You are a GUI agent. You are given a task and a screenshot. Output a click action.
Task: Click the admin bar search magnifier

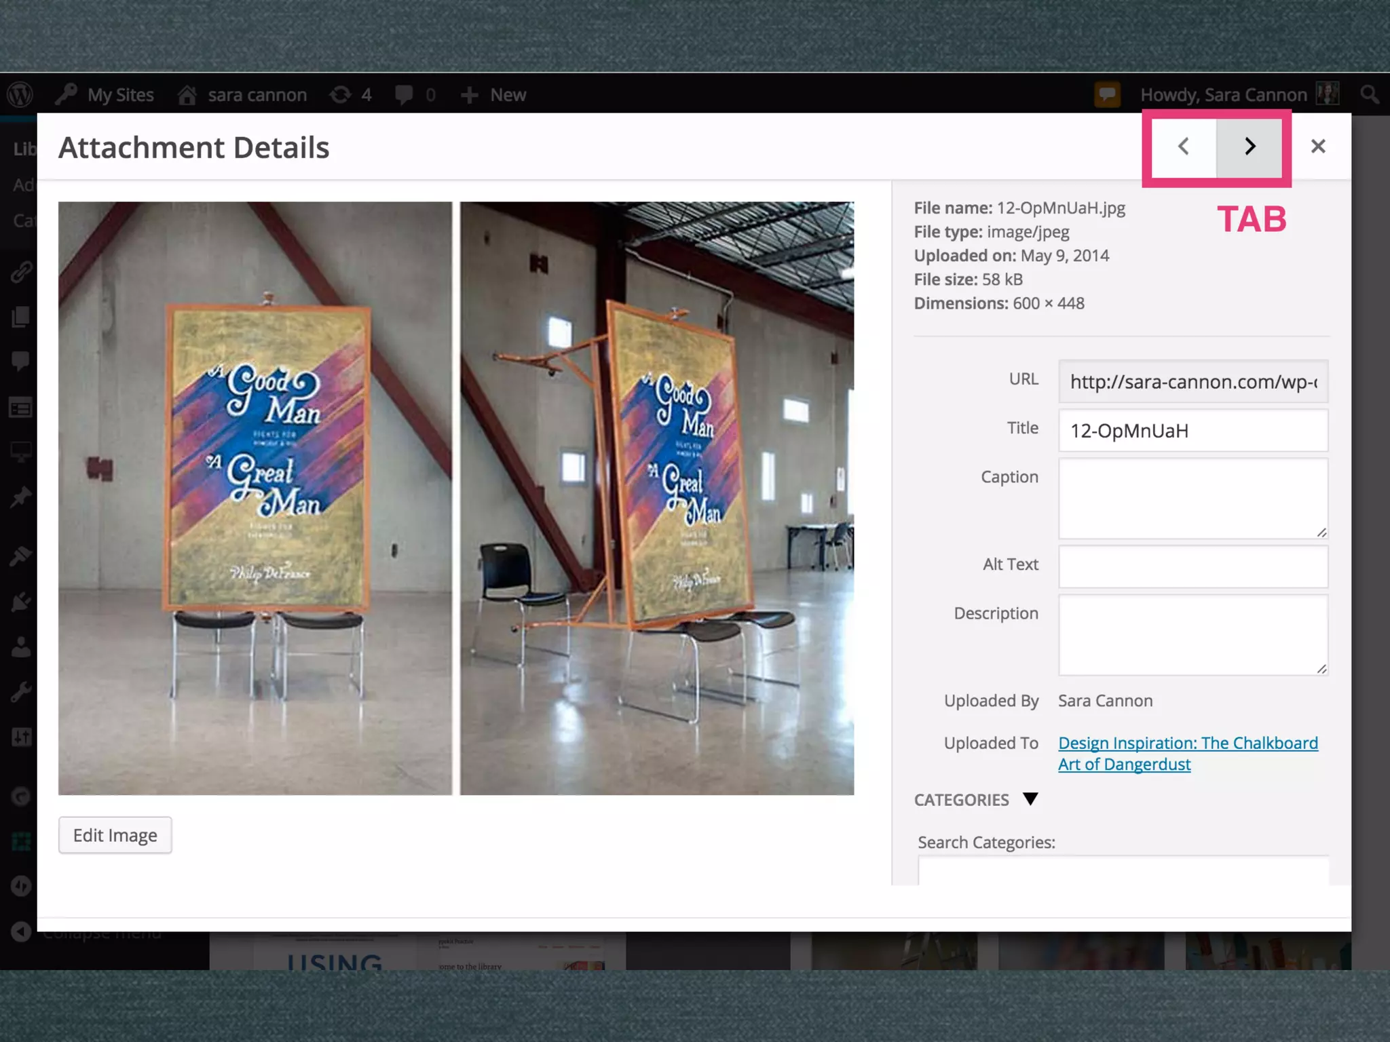(x=1370, y=95)
